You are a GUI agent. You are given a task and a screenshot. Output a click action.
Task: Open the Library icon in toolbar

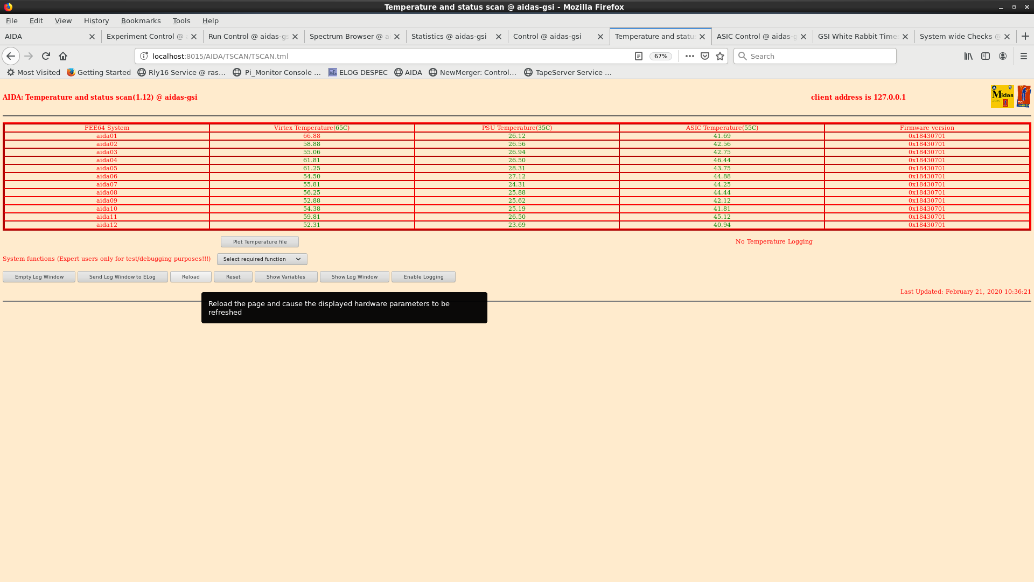pyautogui.click(x=968, y=56)
